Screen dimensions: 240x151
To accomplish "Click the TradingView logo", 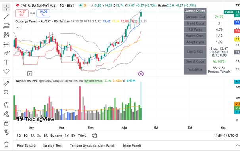I will [x=35, y=119].
